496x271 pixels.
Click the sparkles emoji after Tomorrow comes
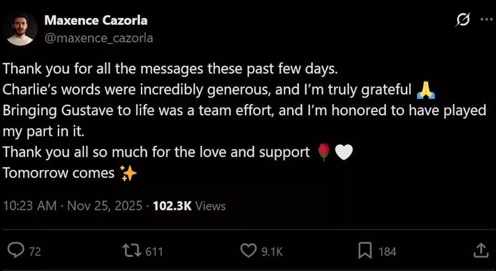click(128, 173)
